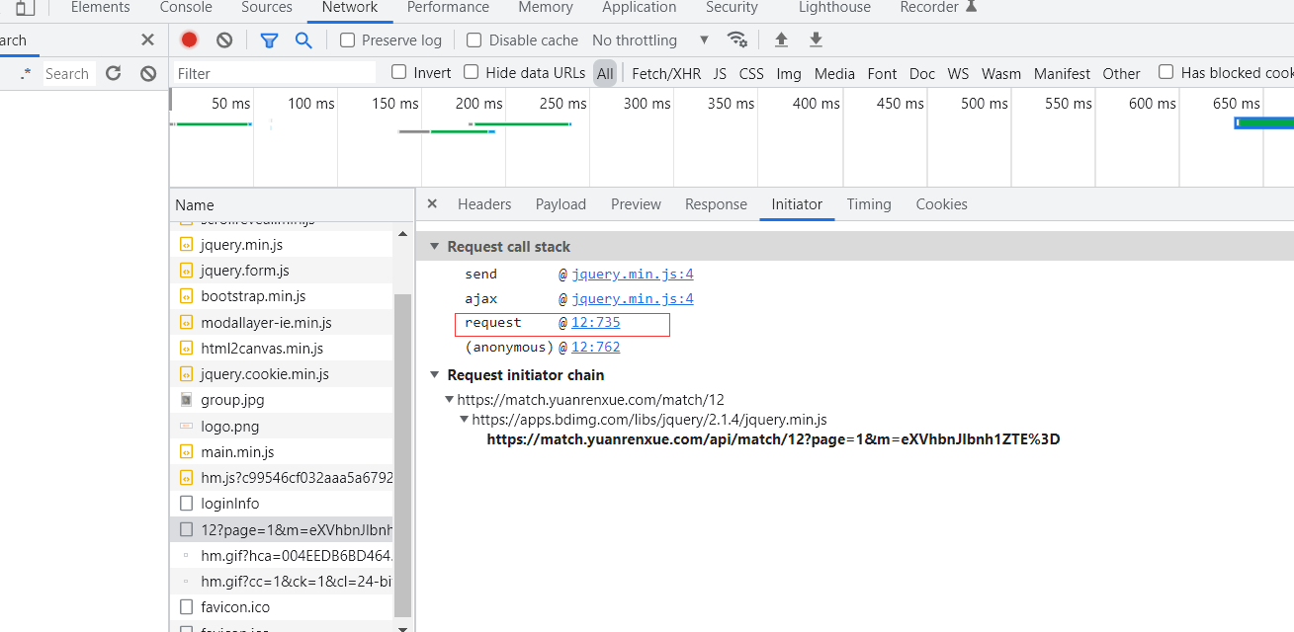The image size is (1294, 632).
Task: Switch to the Headers tab
Action: [484, 204]
